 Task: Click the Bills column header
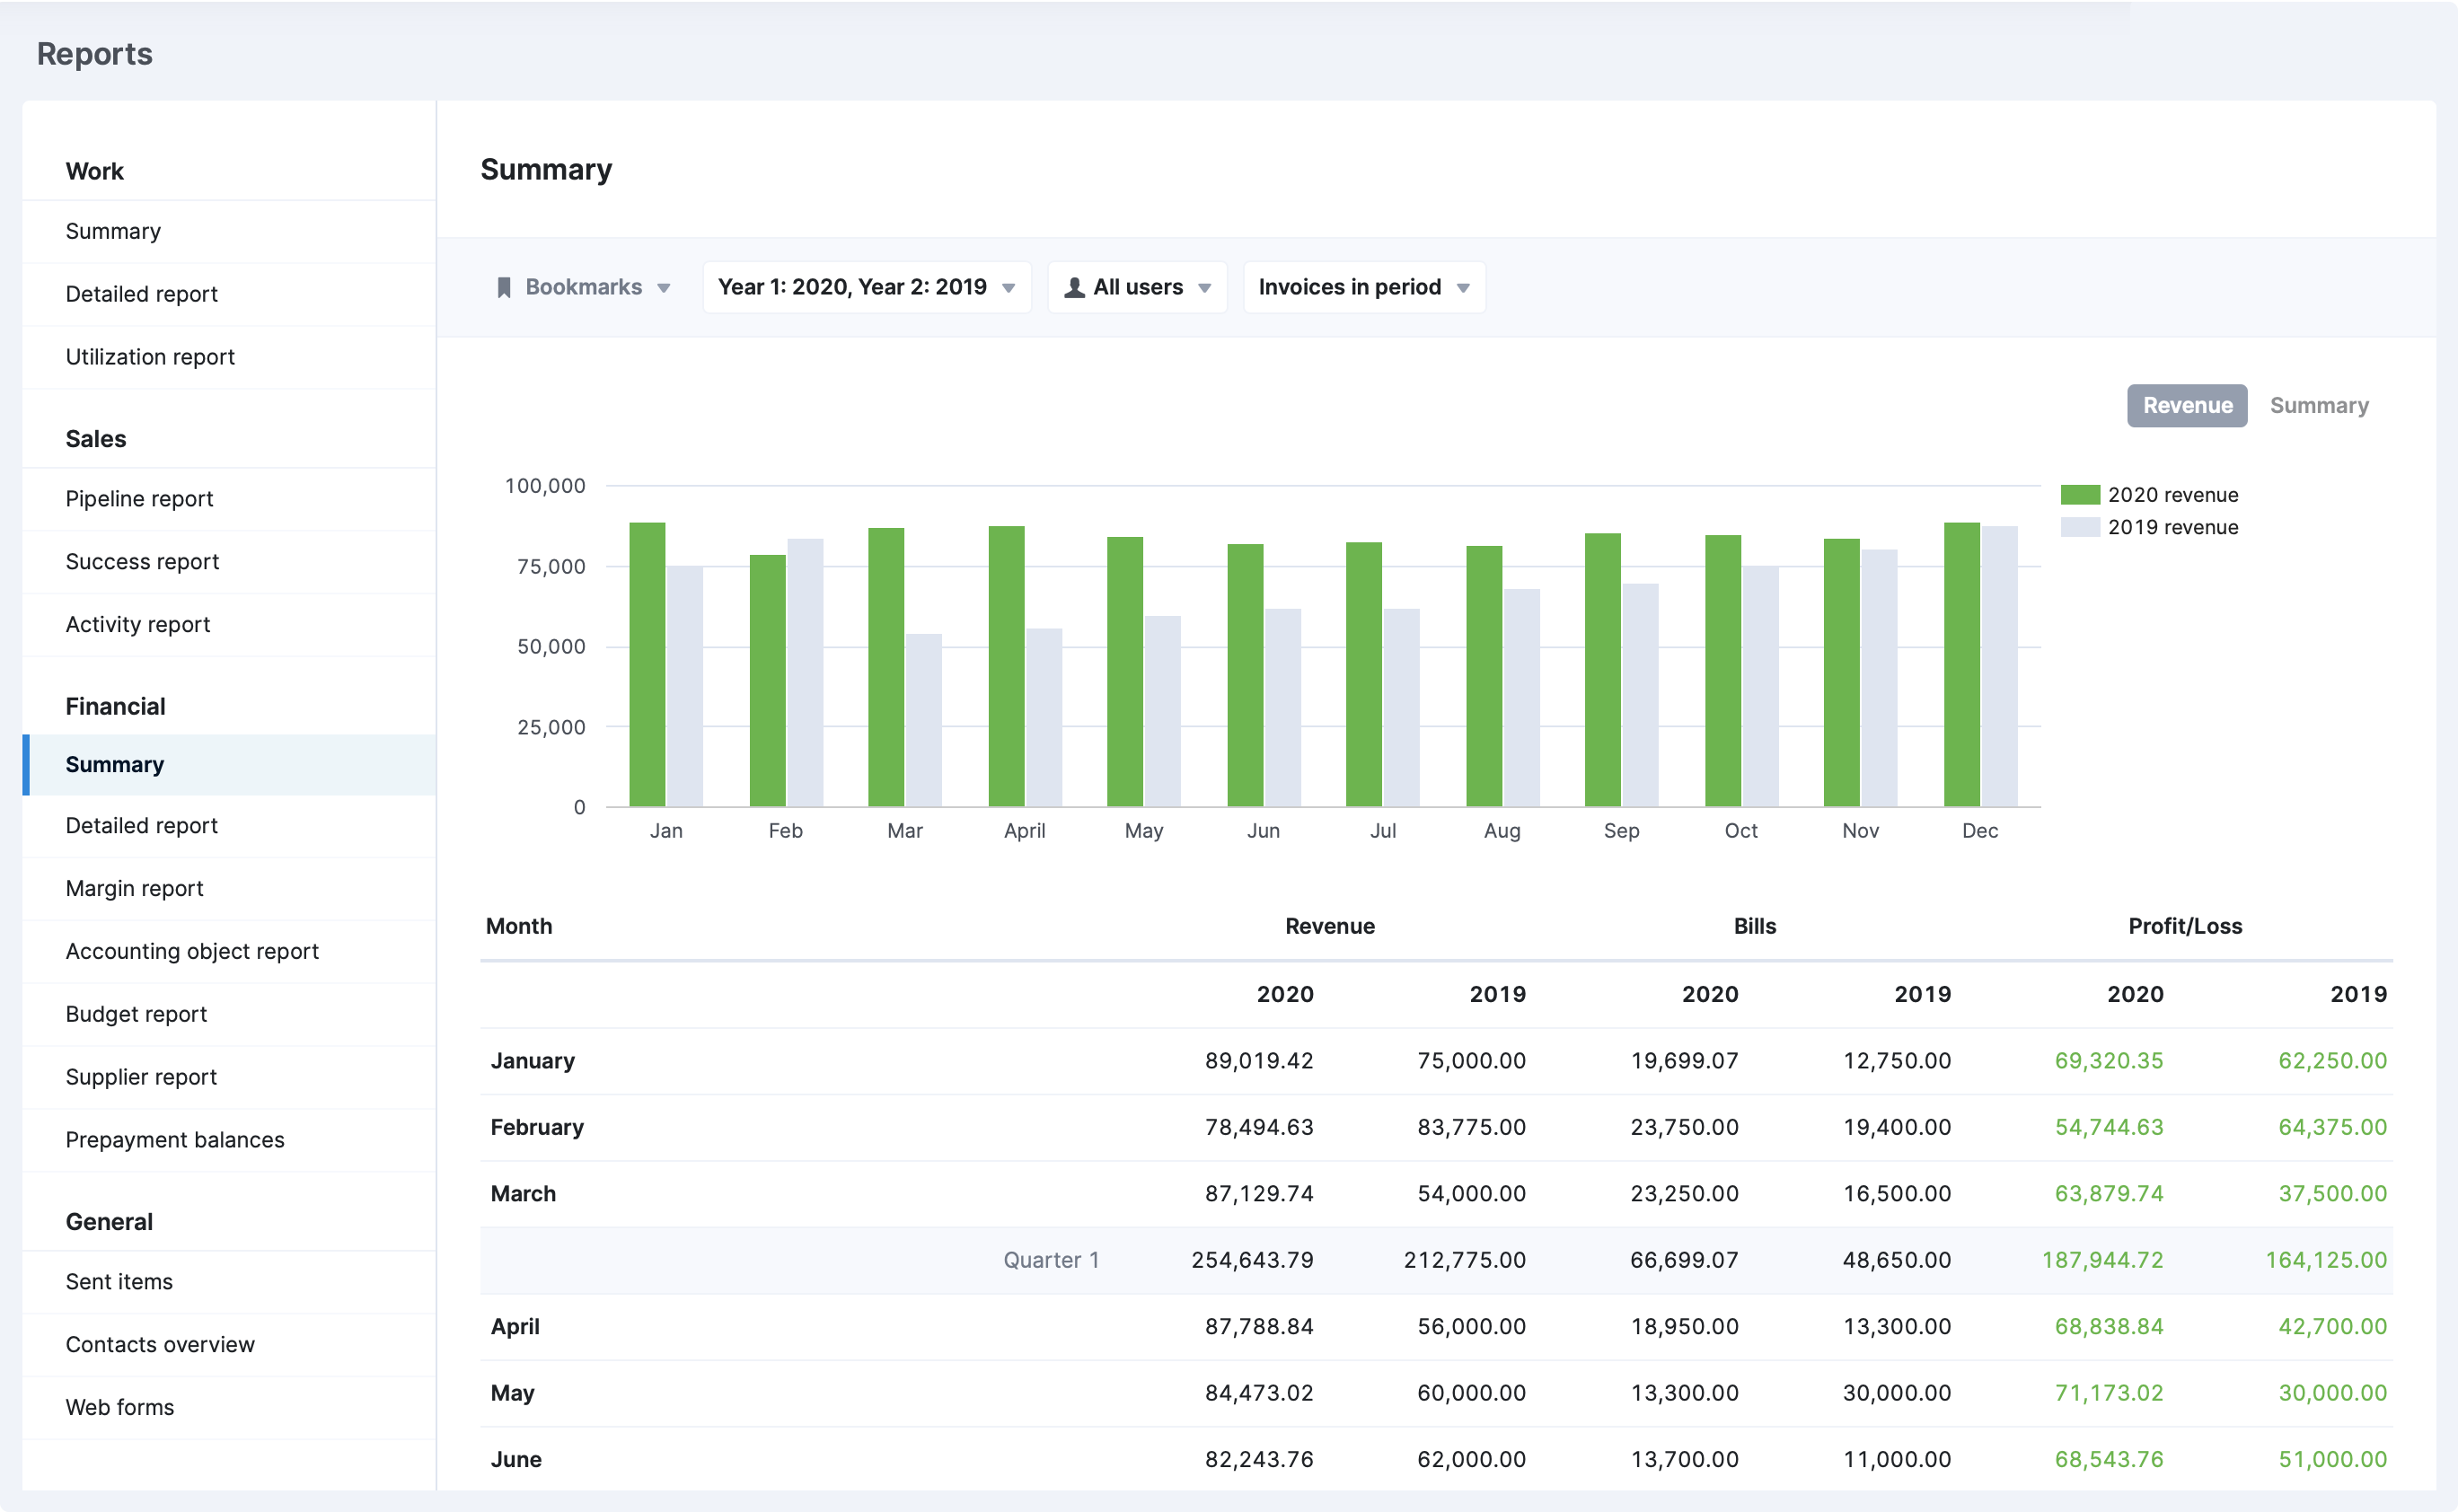pos(1754,927)
